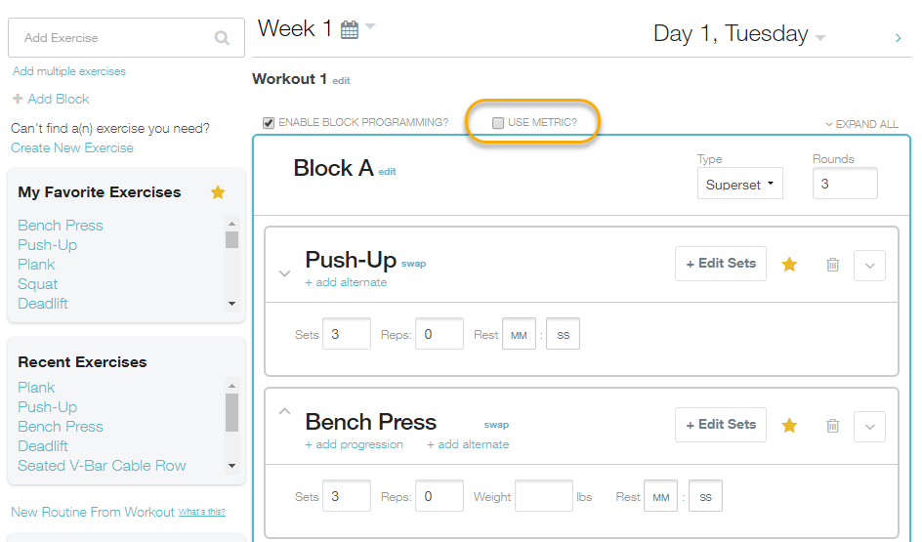922x542 pixels.
Task: Open the Week 1 calendar icon
Action: point(350,30)
